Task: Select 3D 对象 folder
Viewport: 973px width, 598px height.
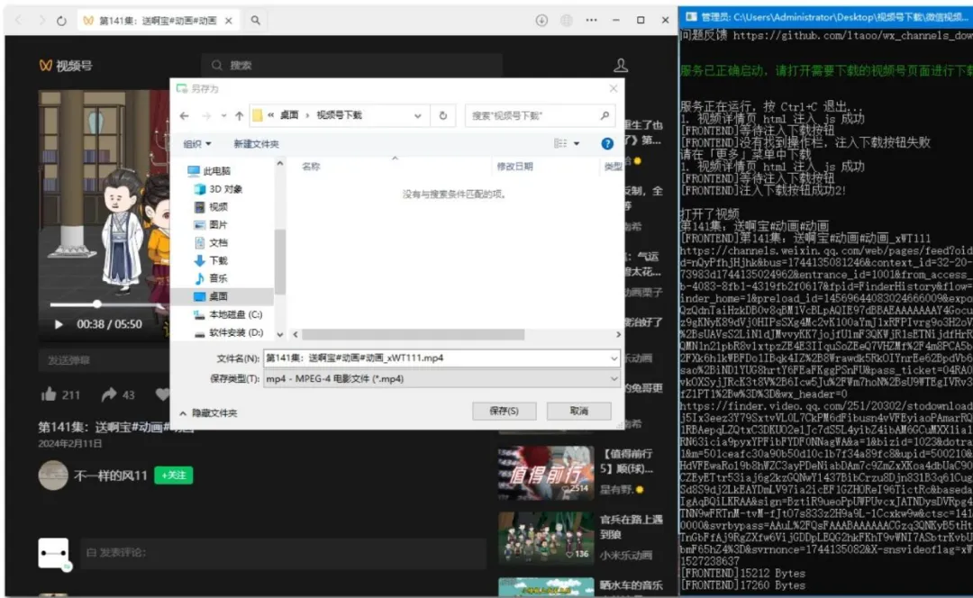Action: tap(218, 188)
